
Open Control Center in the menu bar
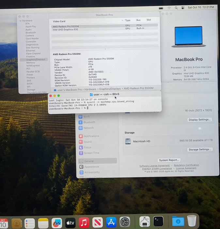pyautogui.click(x=183, y=8)
